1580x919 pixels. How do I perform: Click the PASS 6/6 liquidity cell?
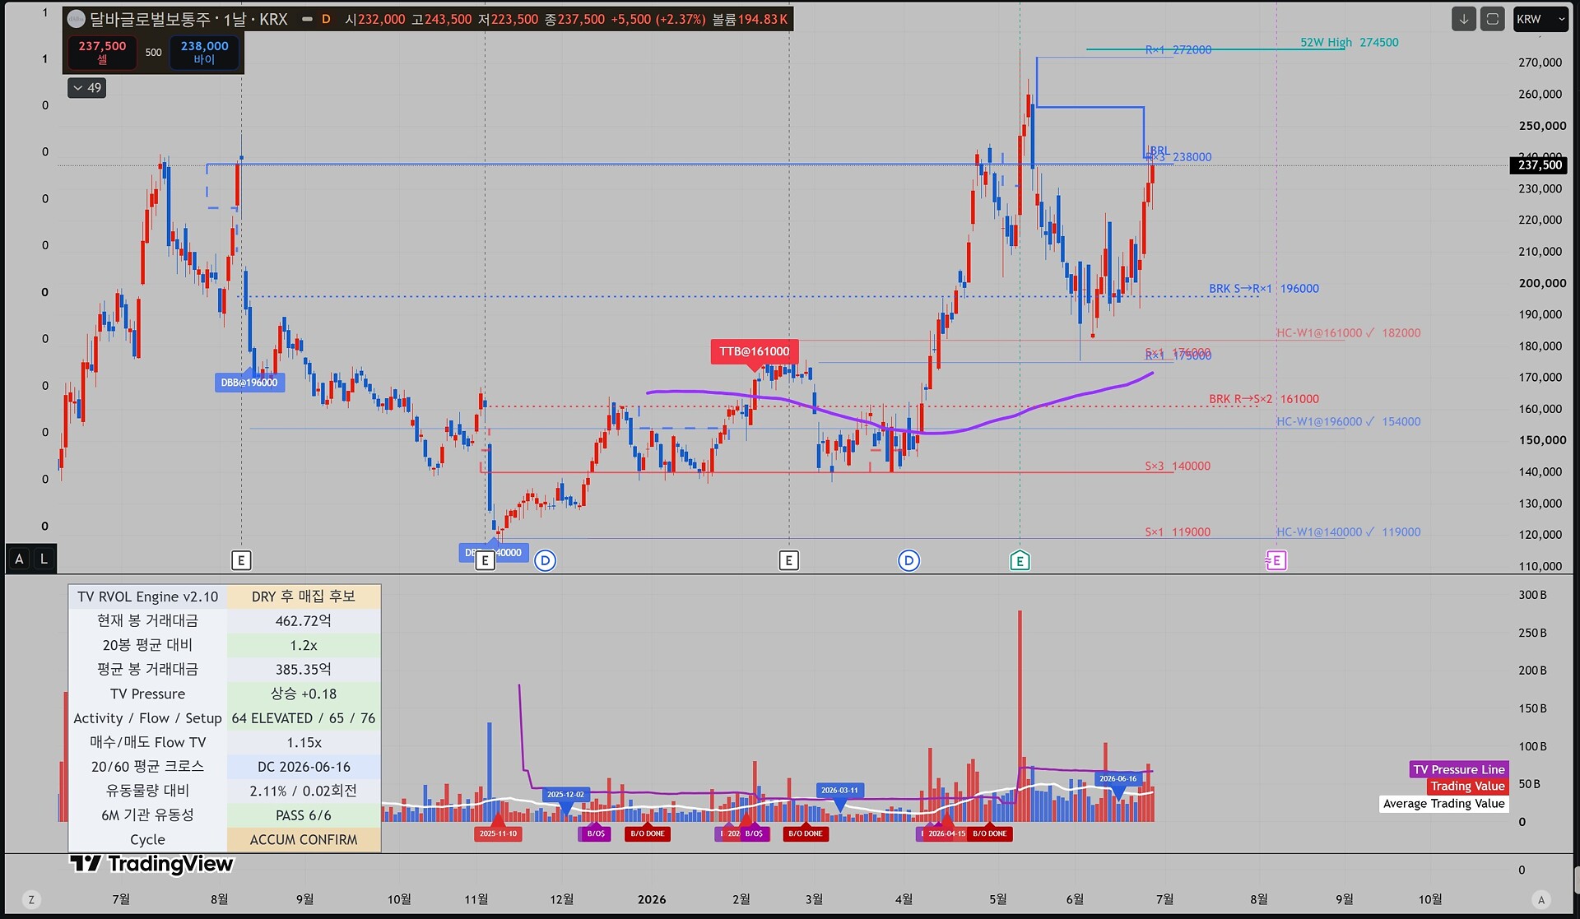[304, 815]
